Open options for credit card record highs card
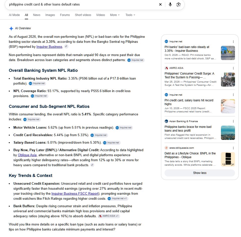This screenshot has height=237, width=241. (233, 95)
